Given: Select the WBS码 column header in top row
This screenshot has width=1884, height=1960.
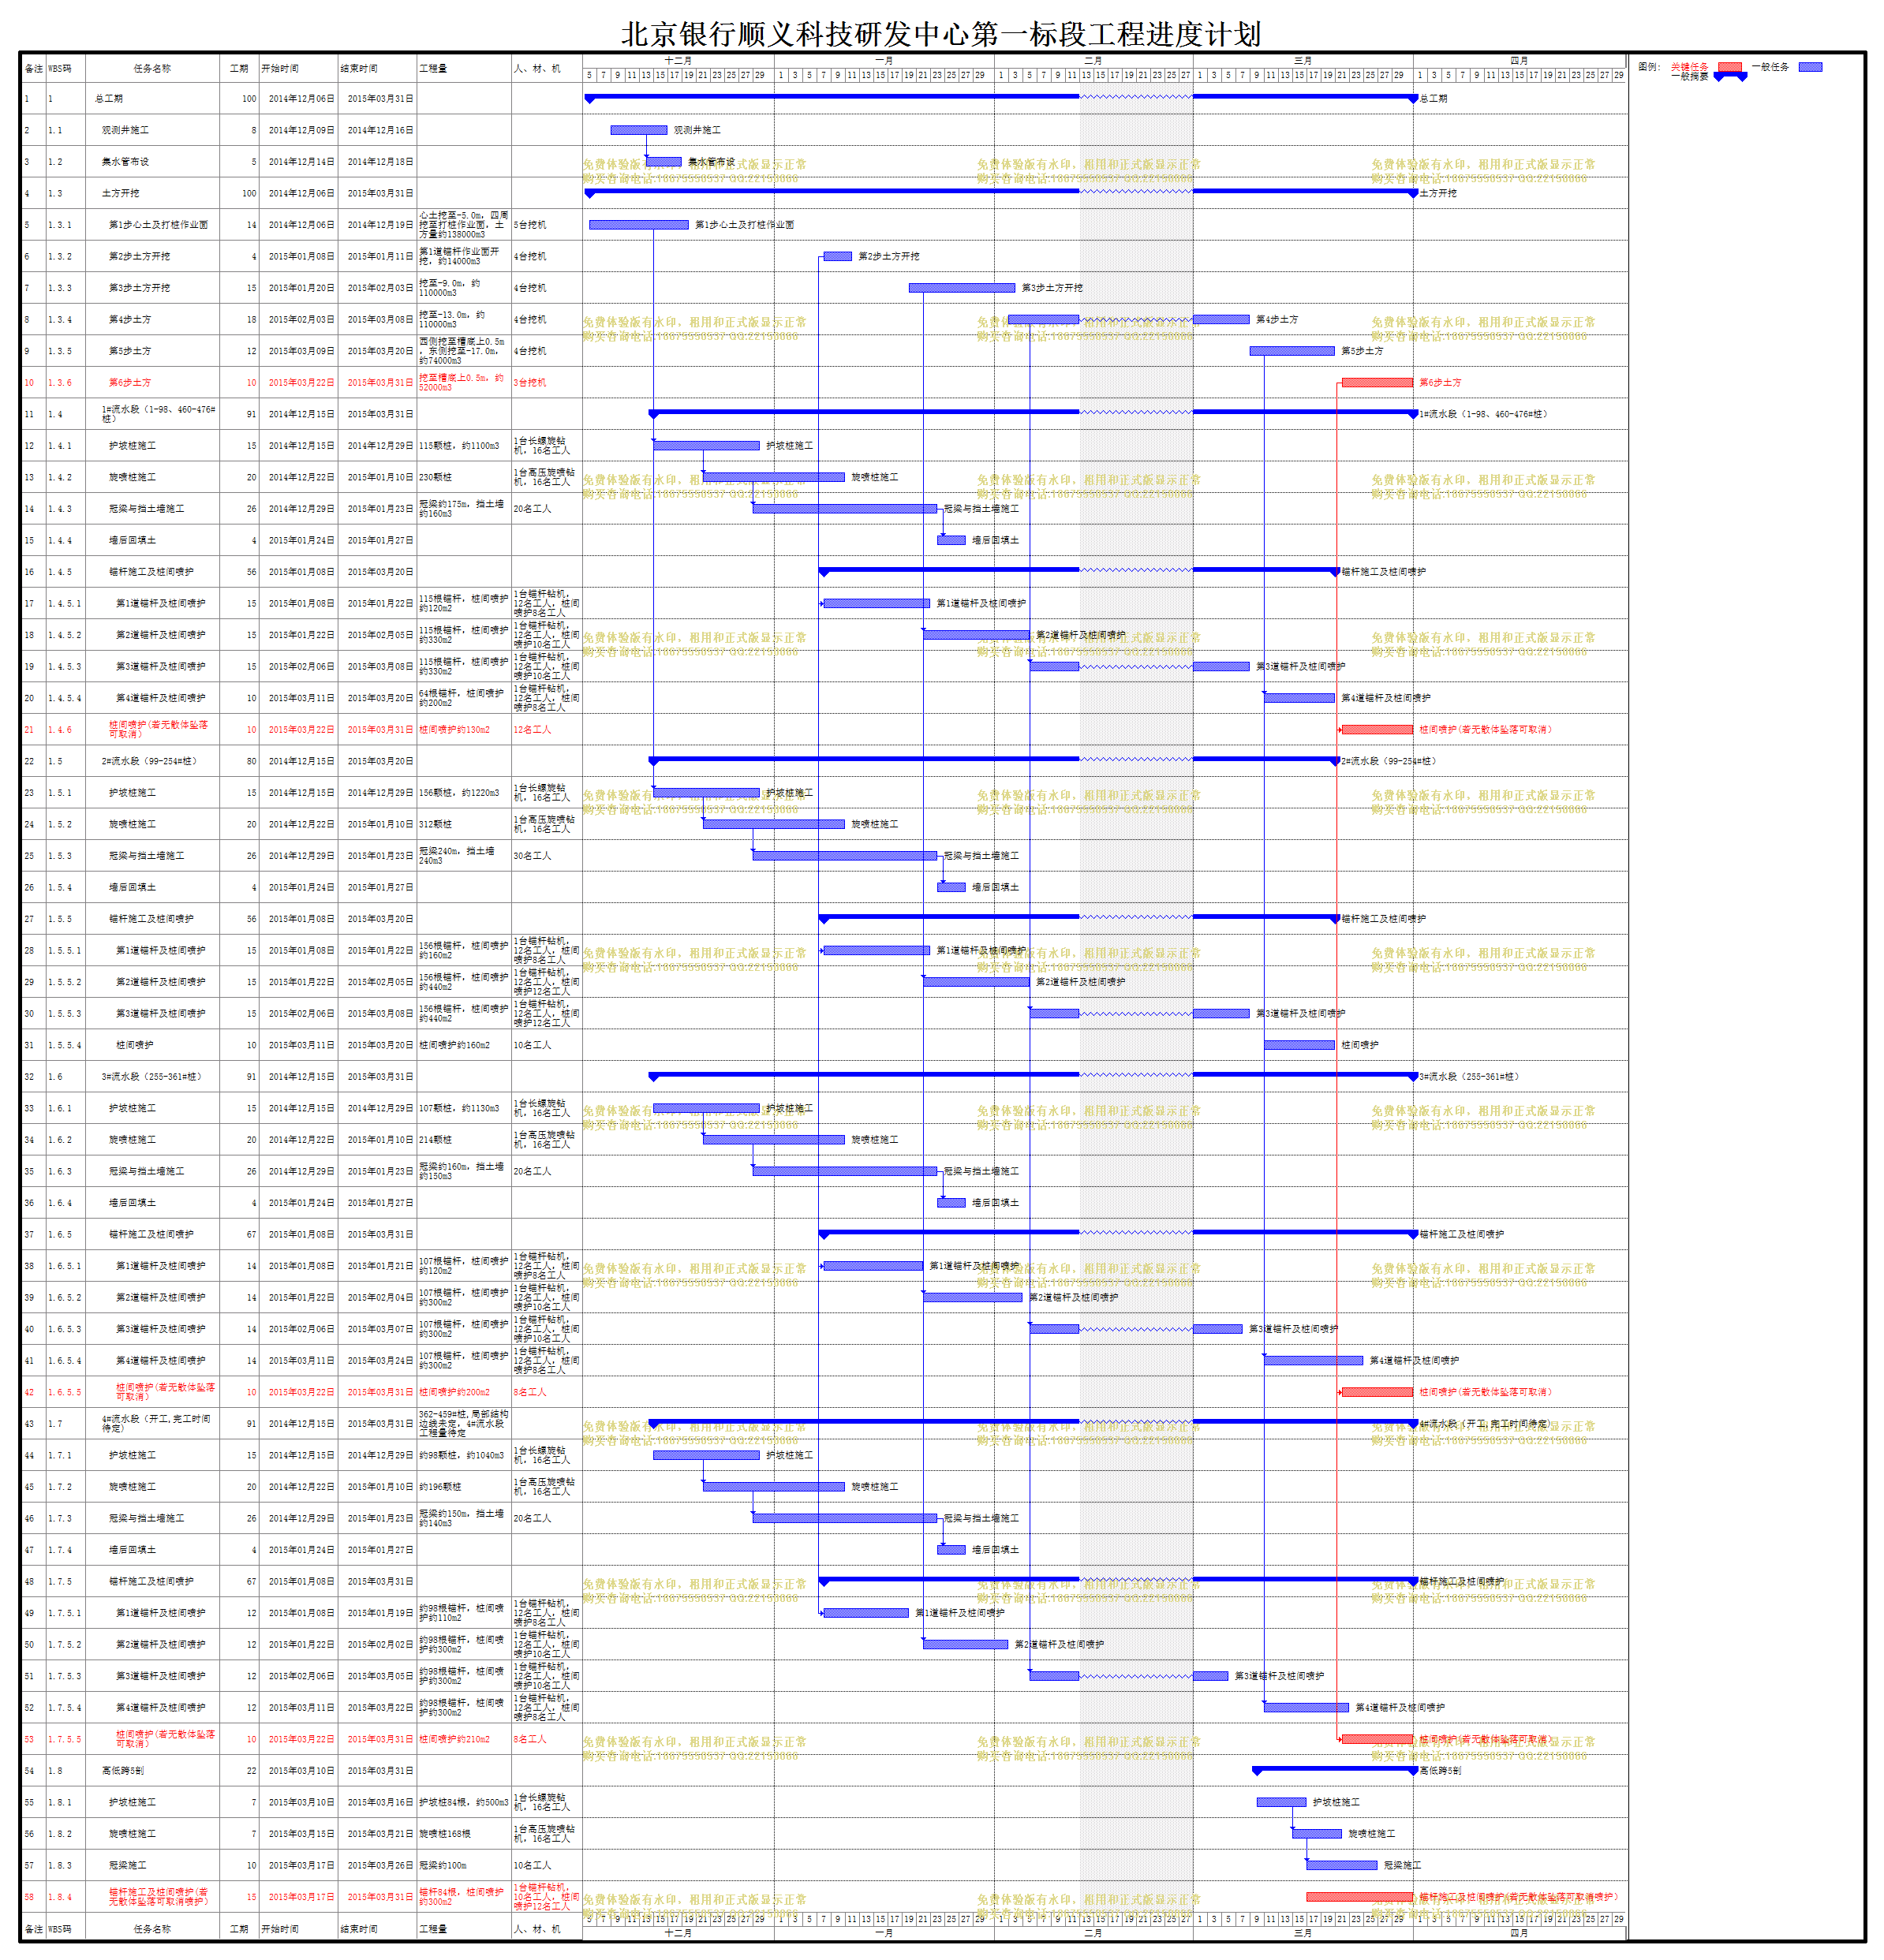Looking at the screenshot, I should [x=59, y=69].
